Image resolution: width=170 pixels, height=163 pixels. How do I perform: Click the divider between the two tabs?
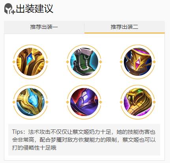(x=84, y=27)
